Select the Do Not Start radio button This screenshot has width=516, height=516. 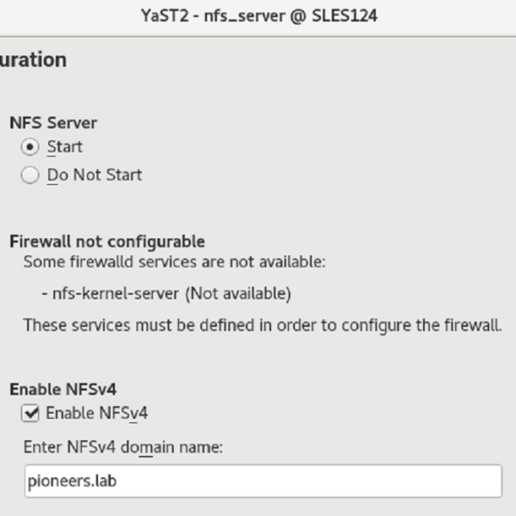tap(31, 175)
